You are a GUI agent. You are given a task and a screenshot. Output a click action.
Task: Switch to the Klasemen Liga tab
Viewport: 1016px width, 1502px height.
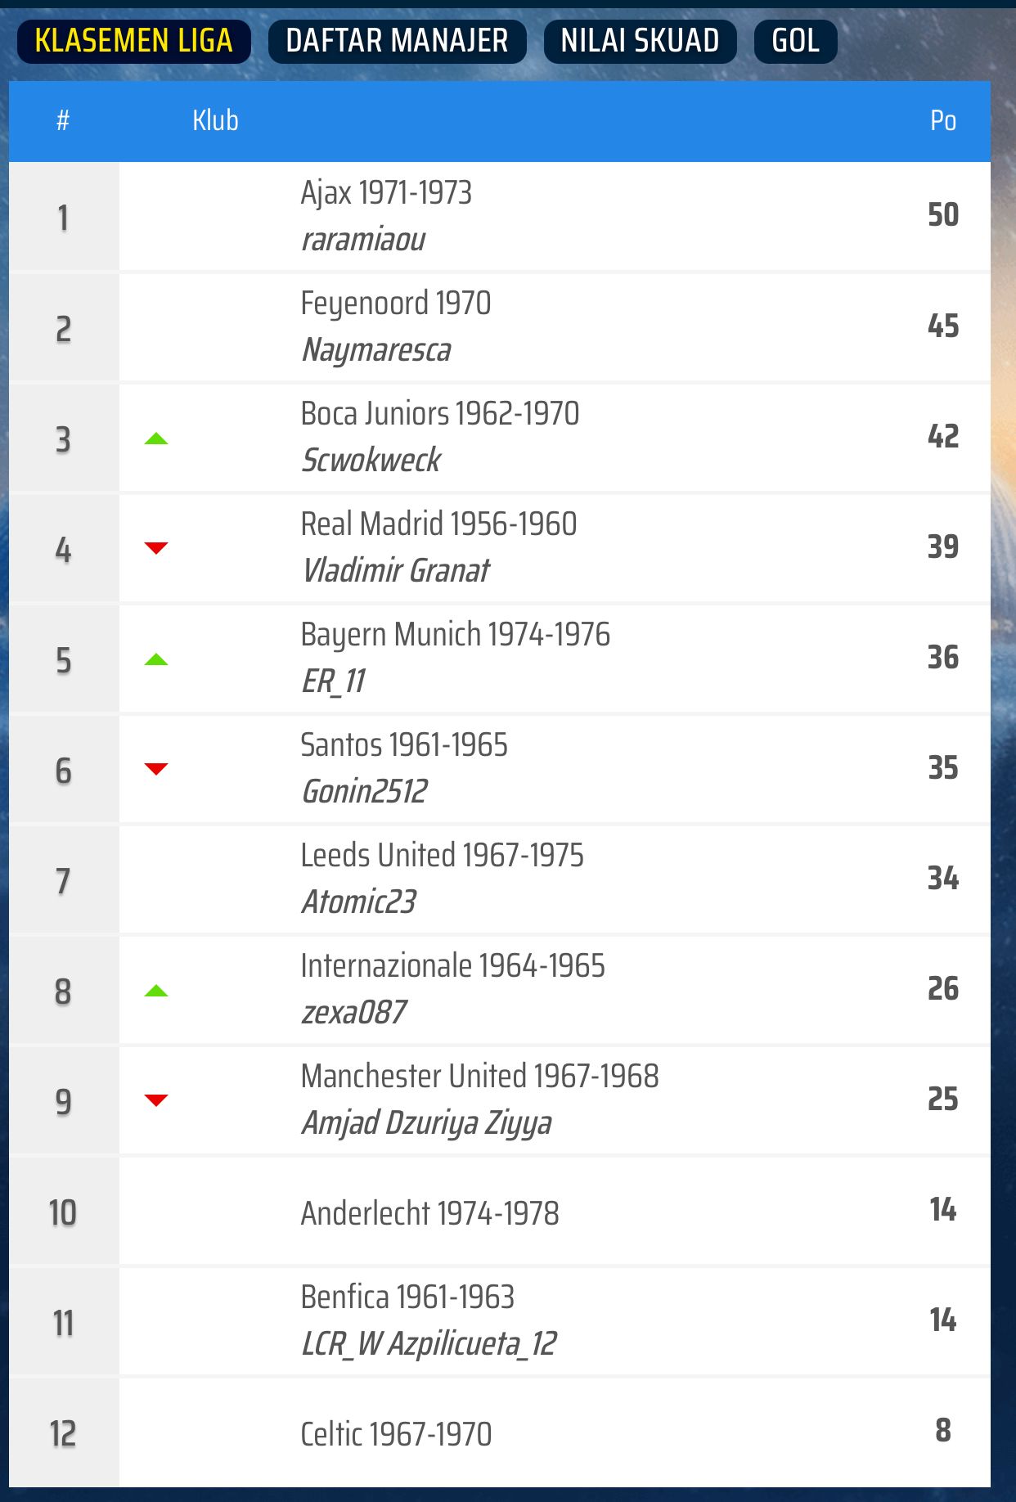(134, 41)
